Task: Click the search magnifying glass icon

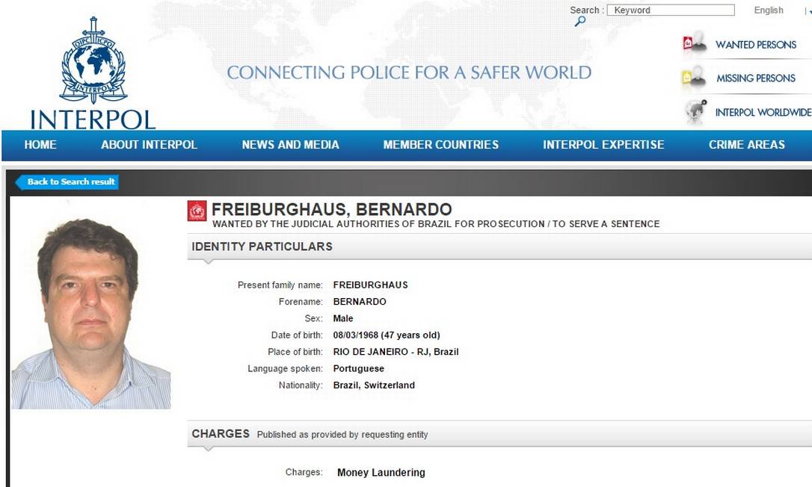Action: coord(580,22)
